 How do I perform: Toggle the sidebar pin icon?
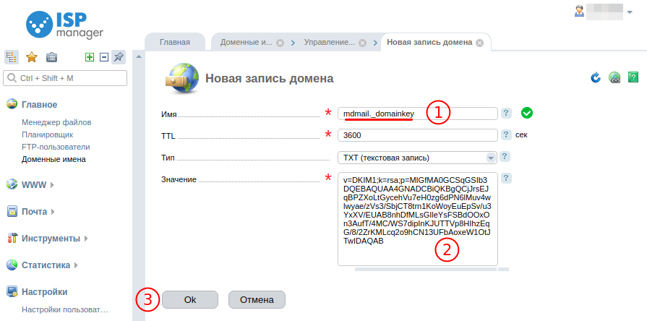click(119, 57)
